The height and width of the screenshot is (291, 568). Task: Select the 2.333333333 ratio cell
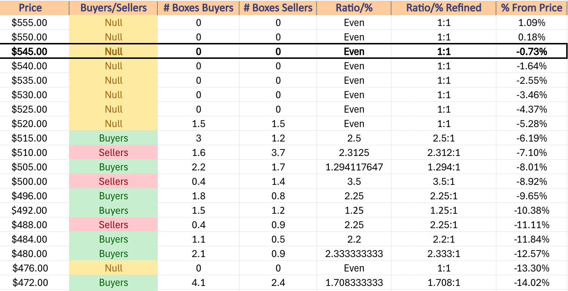[354, 253]
